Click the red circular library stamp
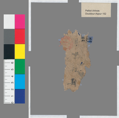This screenshot has width=119, height=118. click(x=66, y=43)
